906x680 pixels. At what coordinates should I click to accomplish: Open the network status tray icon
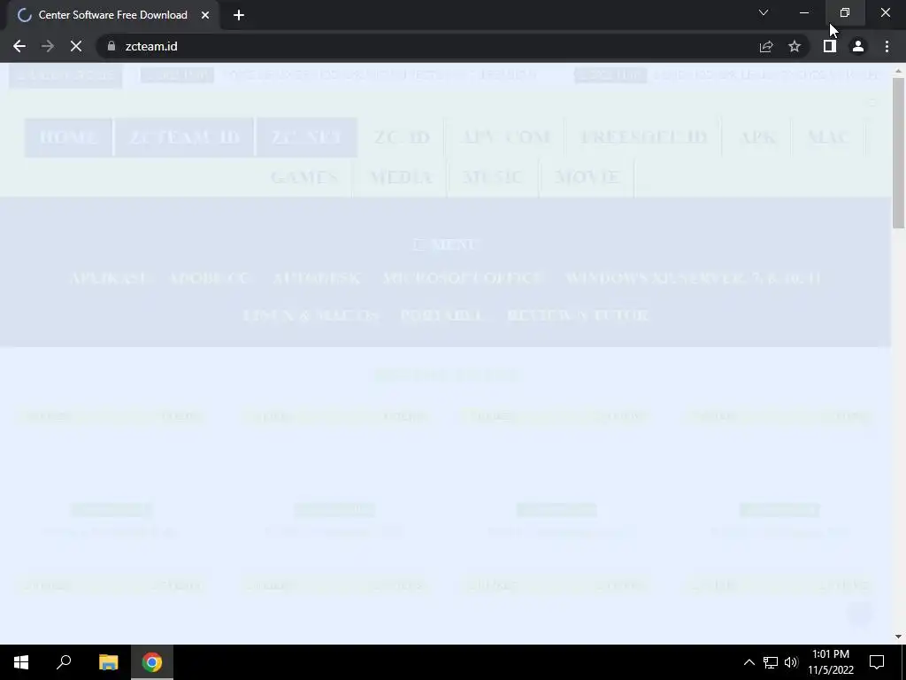click(771, 662)
